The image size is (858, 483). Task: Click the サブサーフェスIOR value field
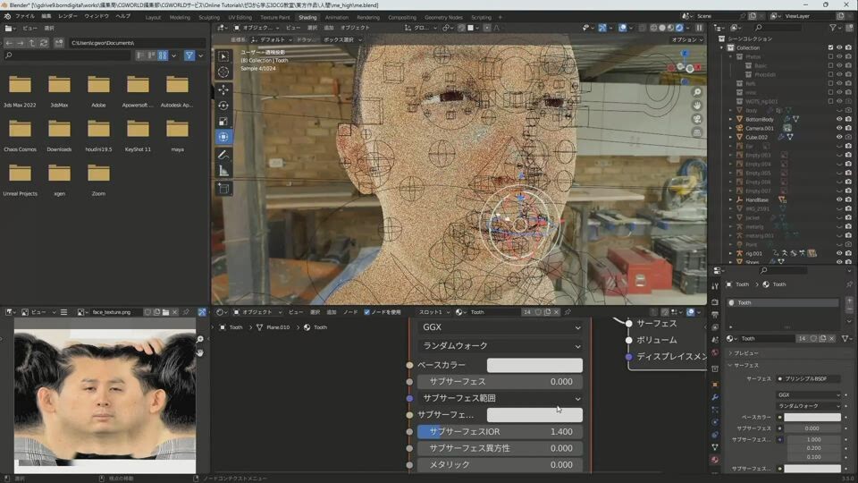[500, 431]
